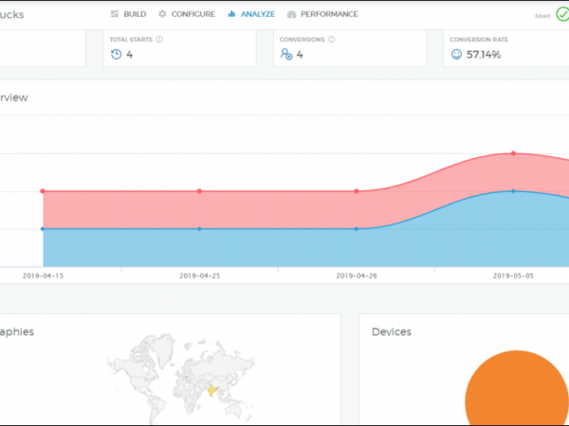This screenshot has height=426, width=569.
Task: Go to the Performance tab
Action: [322, 14]
